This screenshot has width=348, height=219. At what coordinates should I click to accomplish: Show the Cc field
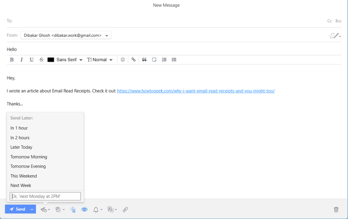tap(329, 21)
